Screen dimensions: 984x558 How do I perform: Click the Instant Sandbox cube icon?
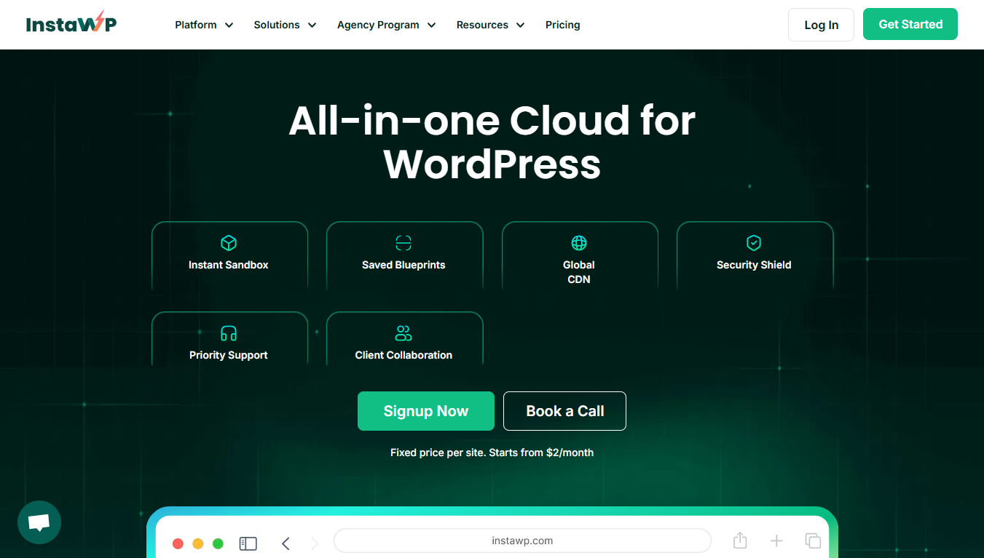(229, 243)
